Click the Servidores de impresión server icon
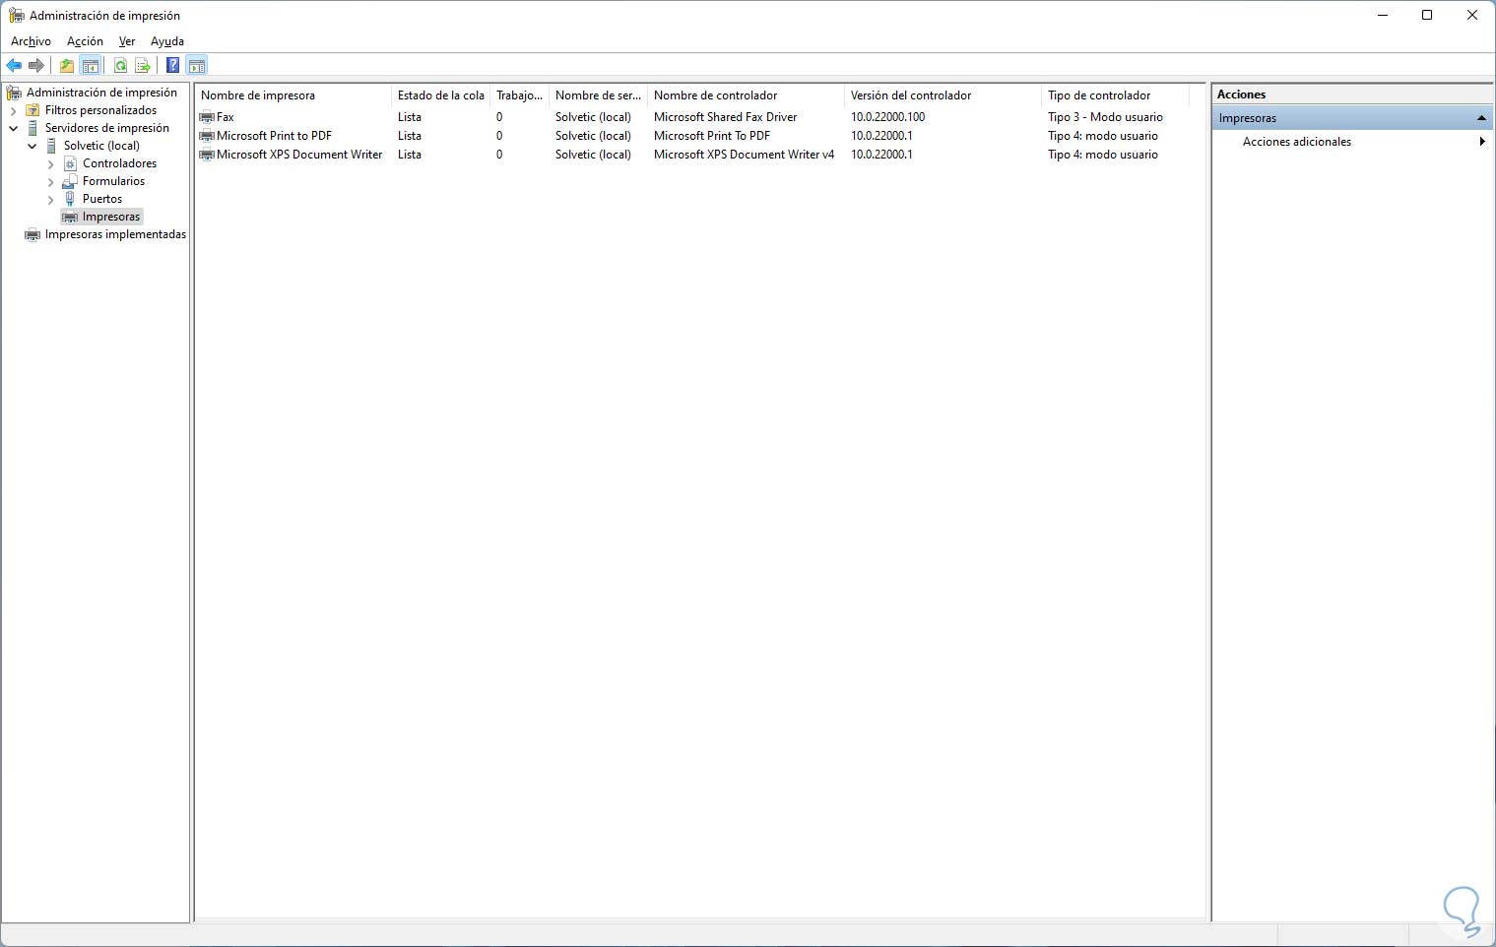This screenshot has width=1496, height=947. point(33,128)
